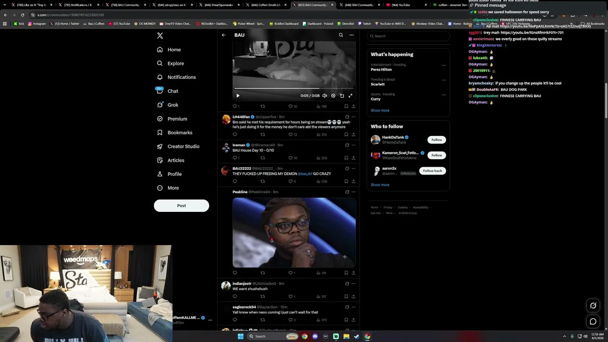This screenshot has height=342, width=608.
Task: Follow HankDaTank
Action: (x=437, y=140)
